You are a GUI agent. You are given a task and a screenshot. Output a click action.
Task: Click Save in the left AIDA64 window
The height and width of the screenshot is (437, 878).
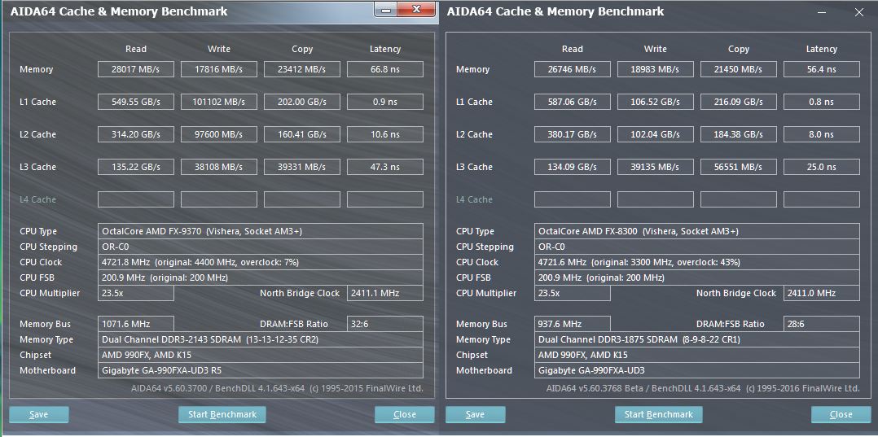pos(38,414)
